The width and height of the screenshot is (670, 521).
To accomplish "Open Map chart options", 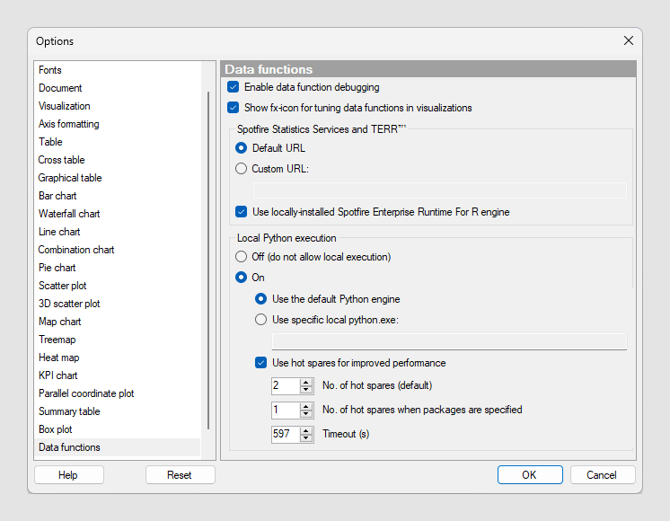I will [x=117, y=322].
